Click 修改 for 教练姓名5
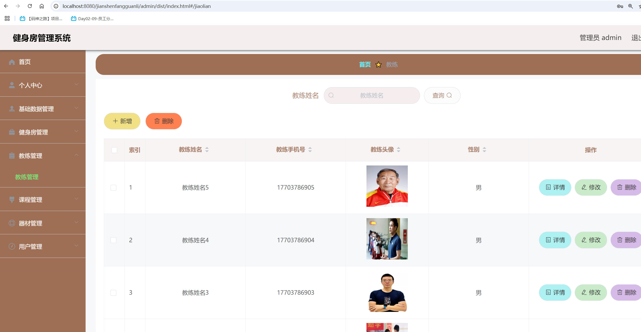This screenshot has width=641, height=332. pyautogui.click(x=591, y=187)
